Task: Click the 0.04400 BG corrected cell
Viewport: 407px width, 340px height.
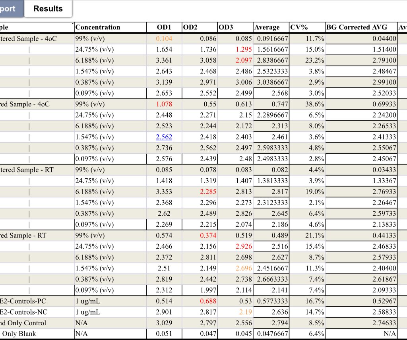Action: [x=384, y=39]
